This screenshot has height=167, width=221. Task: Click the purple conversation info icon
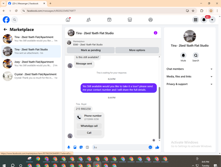(x=156, y=33)
